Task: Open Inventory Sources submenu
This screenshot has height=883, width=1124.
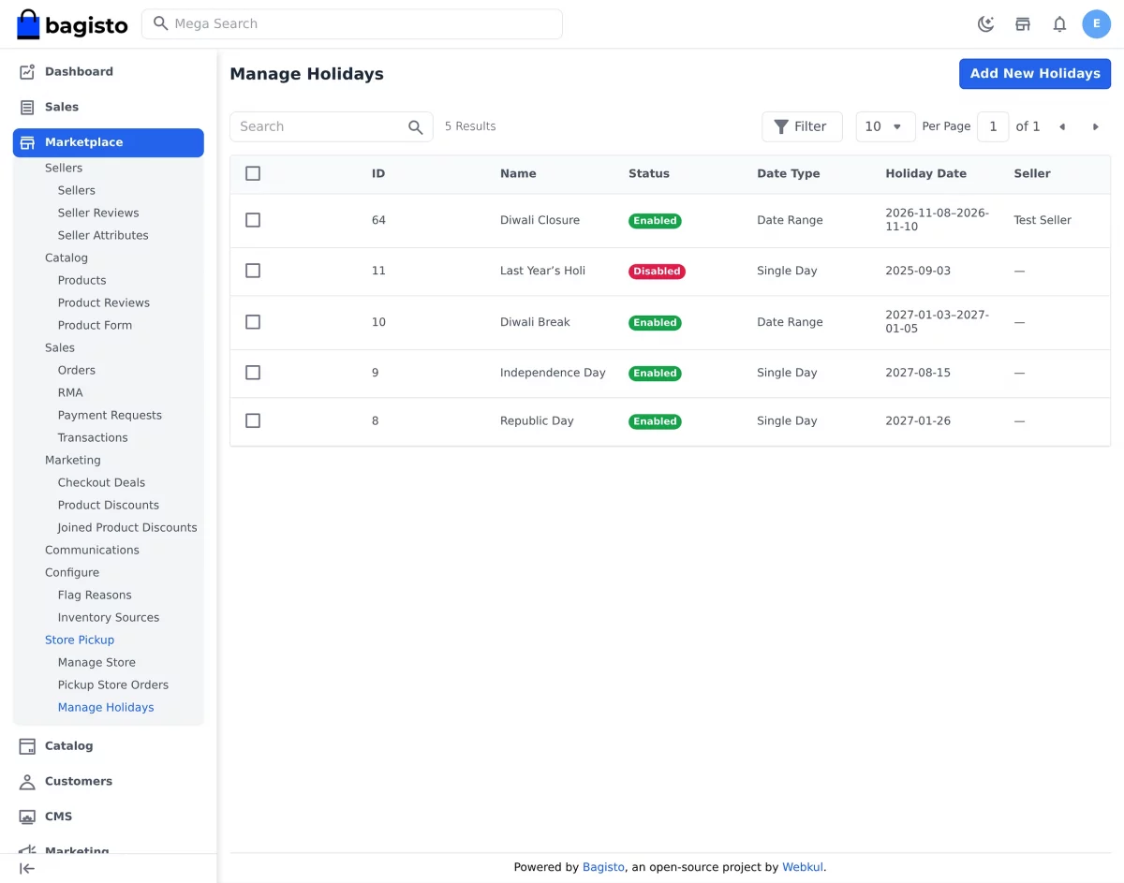Action: [x=109, y=617]
